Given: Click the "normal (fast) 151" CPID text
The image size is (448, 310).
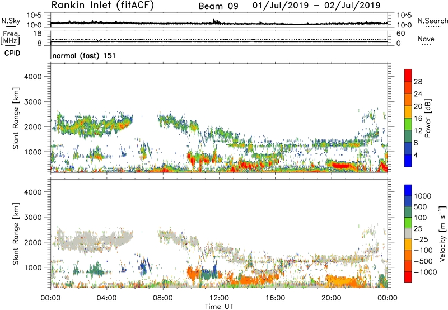Looking at the screenshot, I should (84, 55).
